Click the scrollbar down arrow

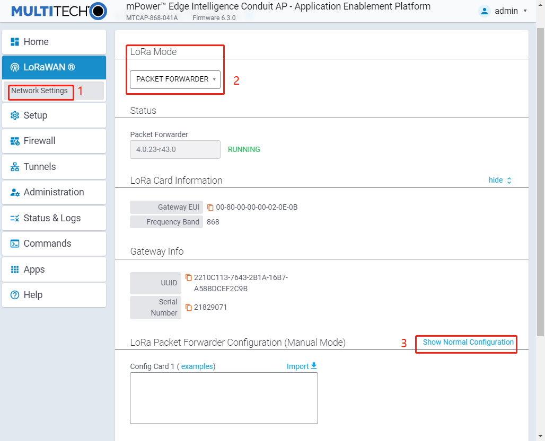[x=540, y=436]
